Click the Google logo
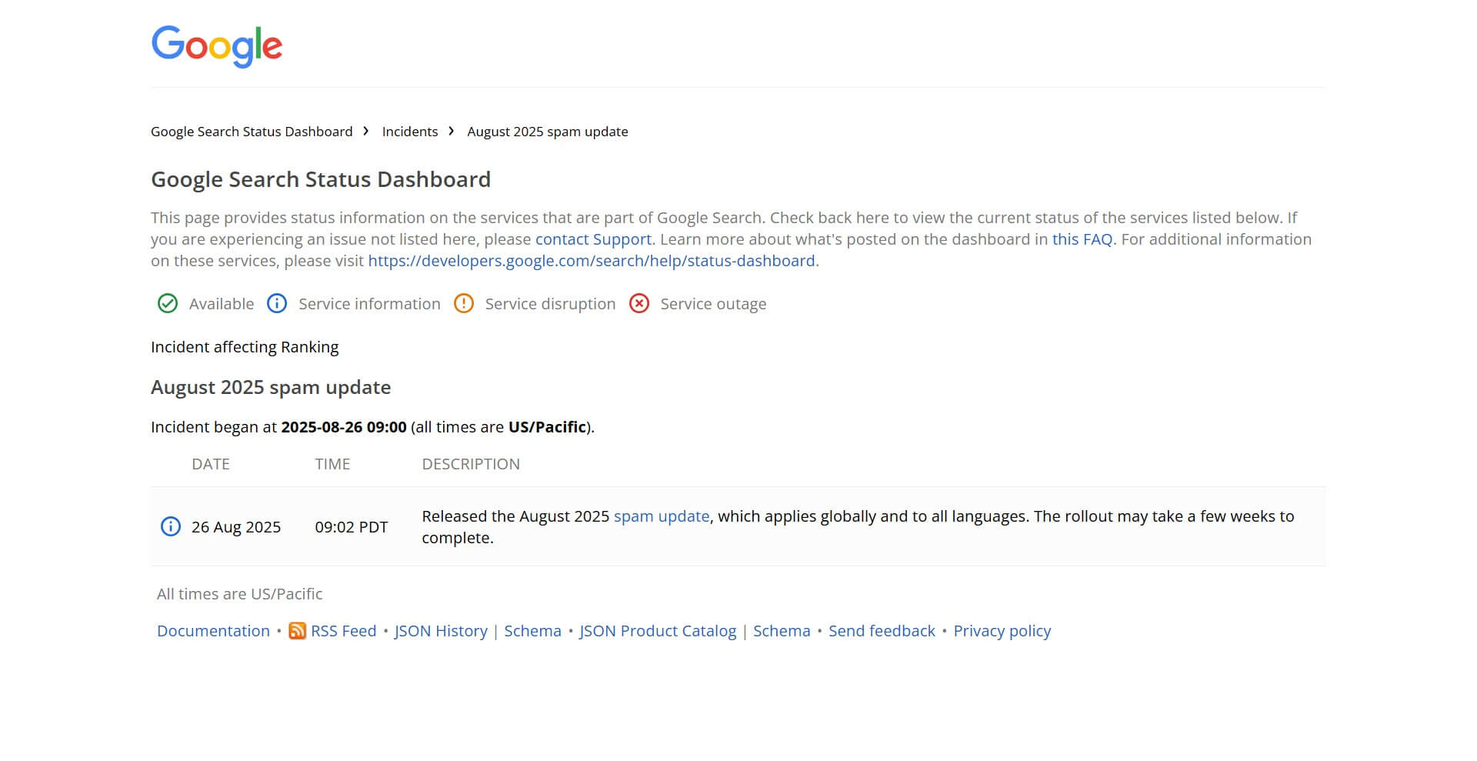 pos(216,46)
